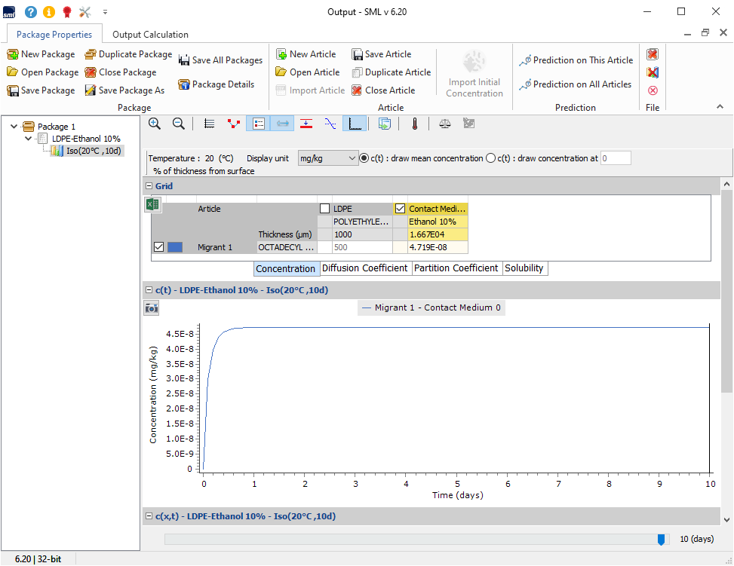Open the Display unit mg/kg dropdown
This screenshot has width=734, height=566.
tap(327, 158)
